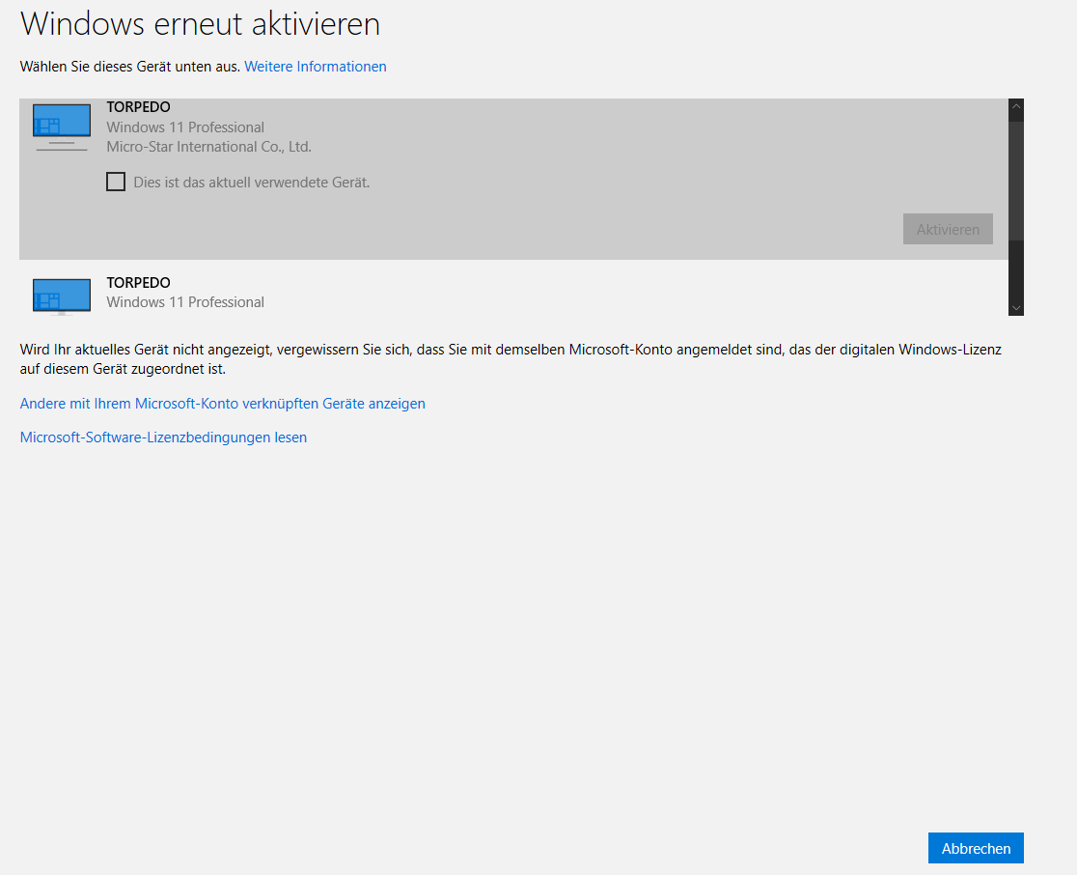The image size is (1077, 875).
Task: Click 'Micro-Star International Co., Ltd.' manufacturer text
Action: coord(208,147)
